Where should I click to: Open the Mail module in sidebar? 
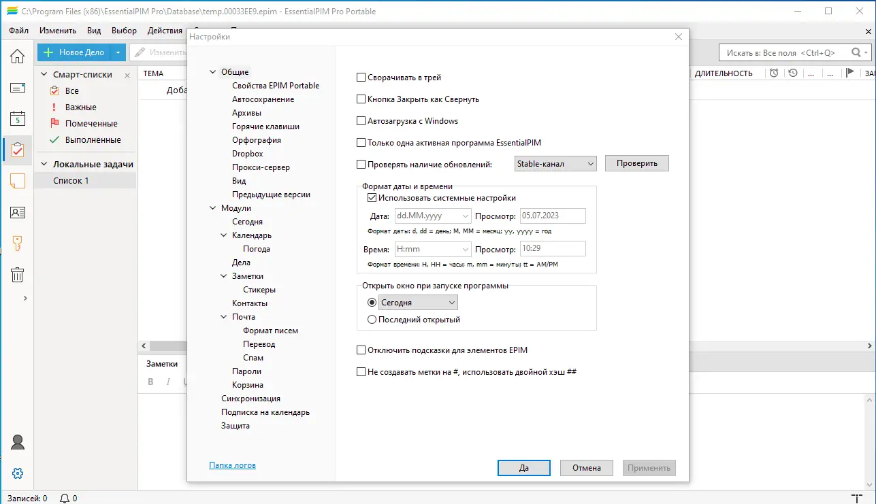(x=17, y=88)
